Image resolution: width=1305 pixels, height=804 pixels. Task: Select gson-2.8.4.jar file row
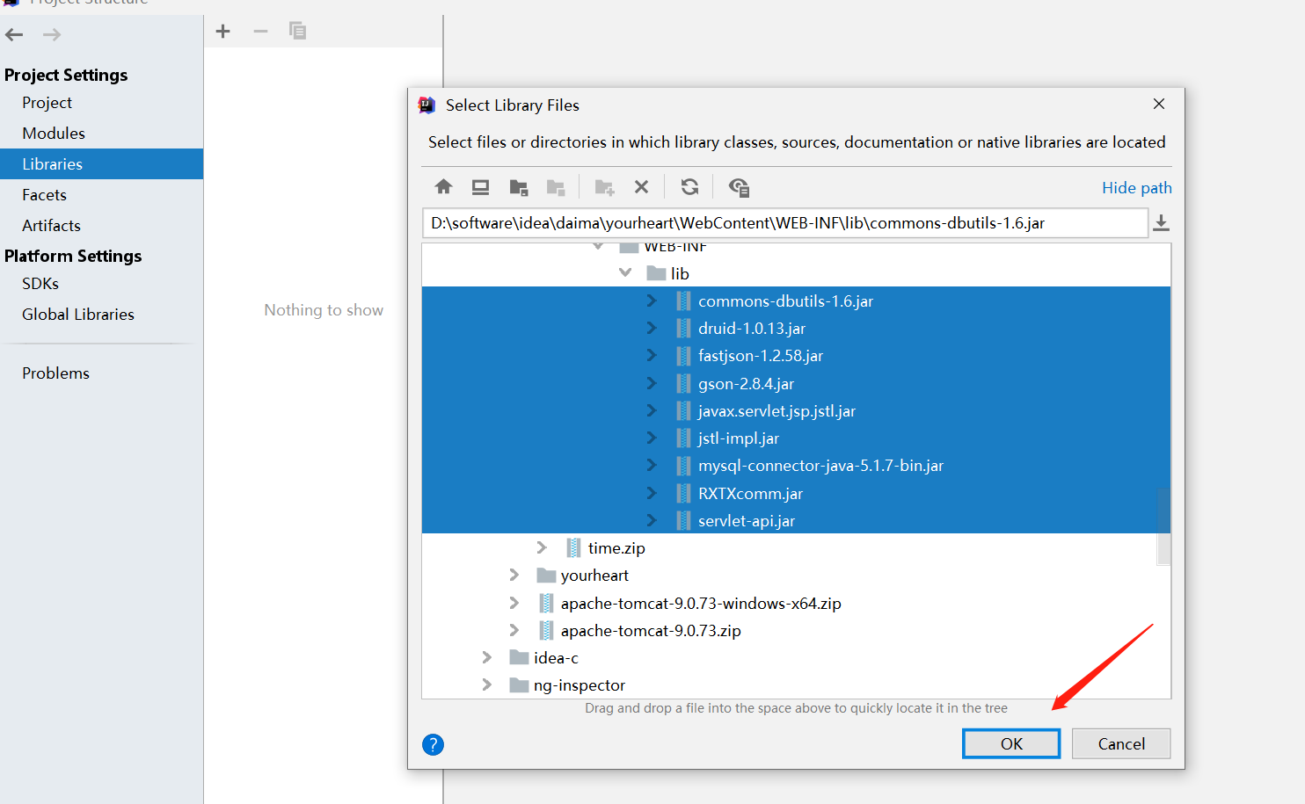[796, 384]
